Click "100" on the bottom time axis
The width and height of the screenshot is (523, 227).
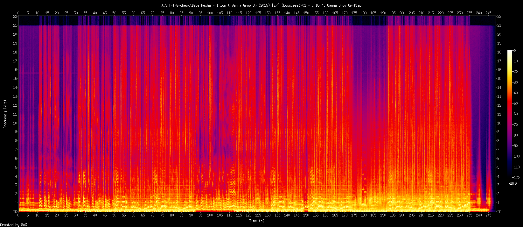[210, 215]
